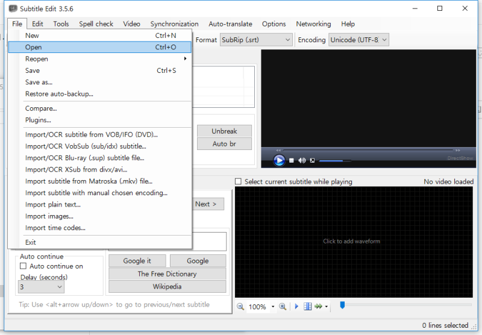This screenshot has height=335, width=482.
Task: Adjust the video player volume slider
Action: point(335,161)
